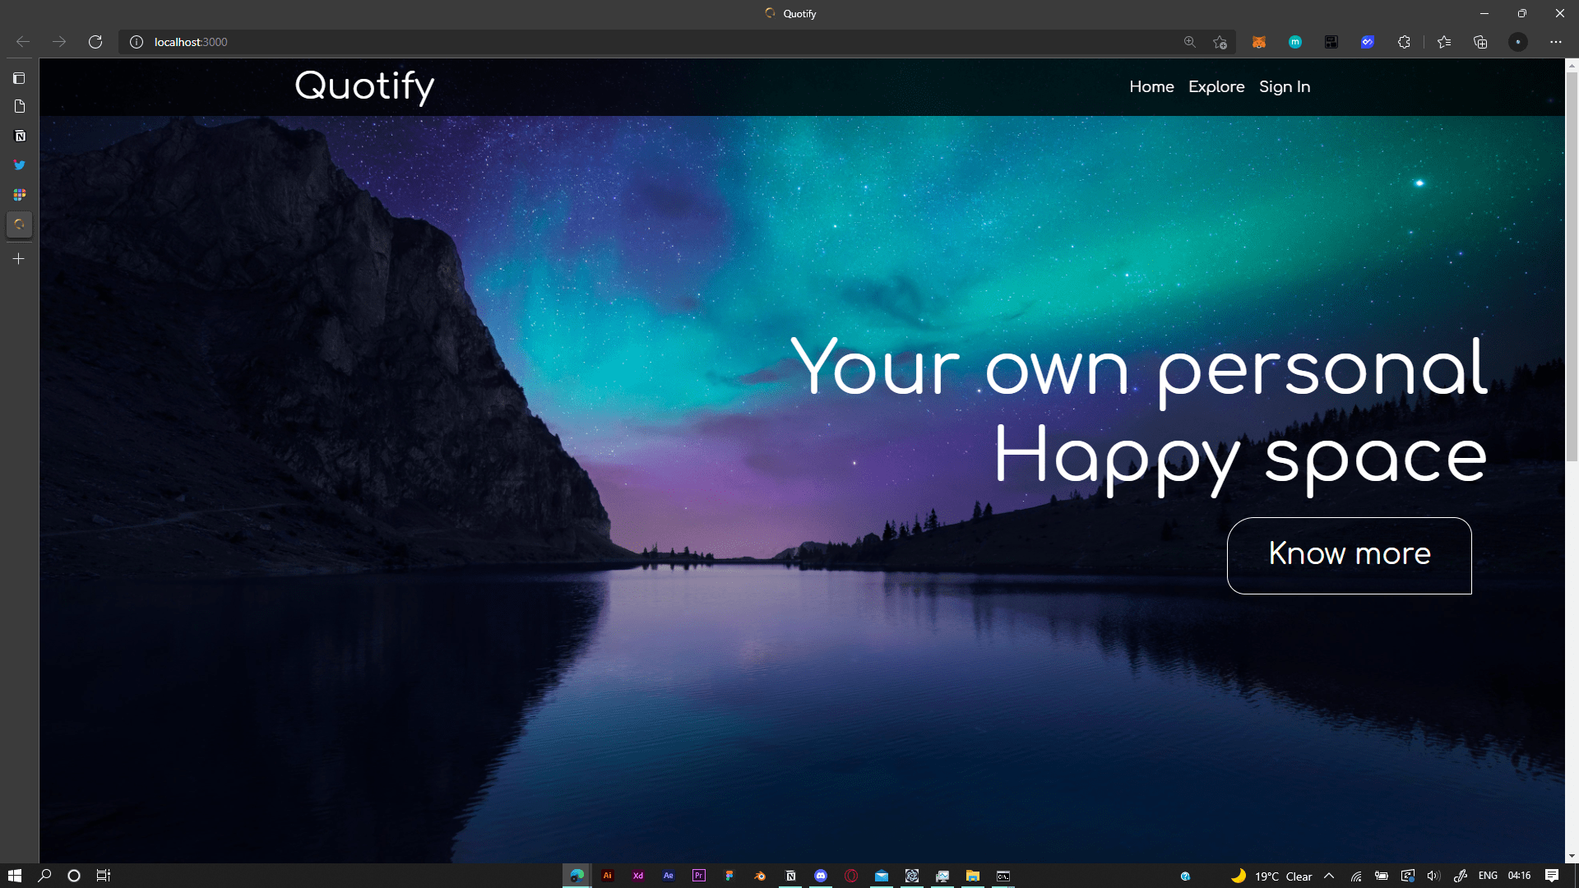1579x888 pixels.
Task: Show hidden system tray icons
Action: pyautogui.click(x=1329, y=876)
